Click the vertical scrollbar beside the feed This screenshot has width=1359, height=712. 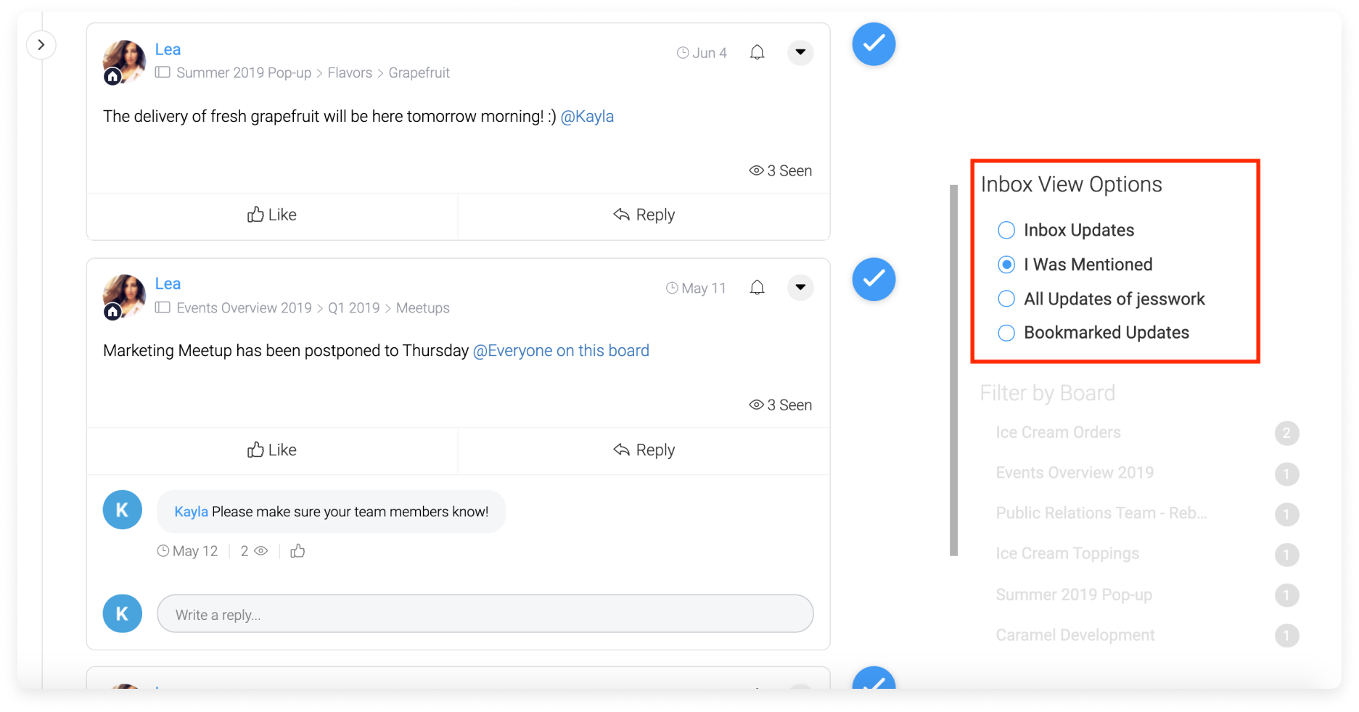click(953, 371)
